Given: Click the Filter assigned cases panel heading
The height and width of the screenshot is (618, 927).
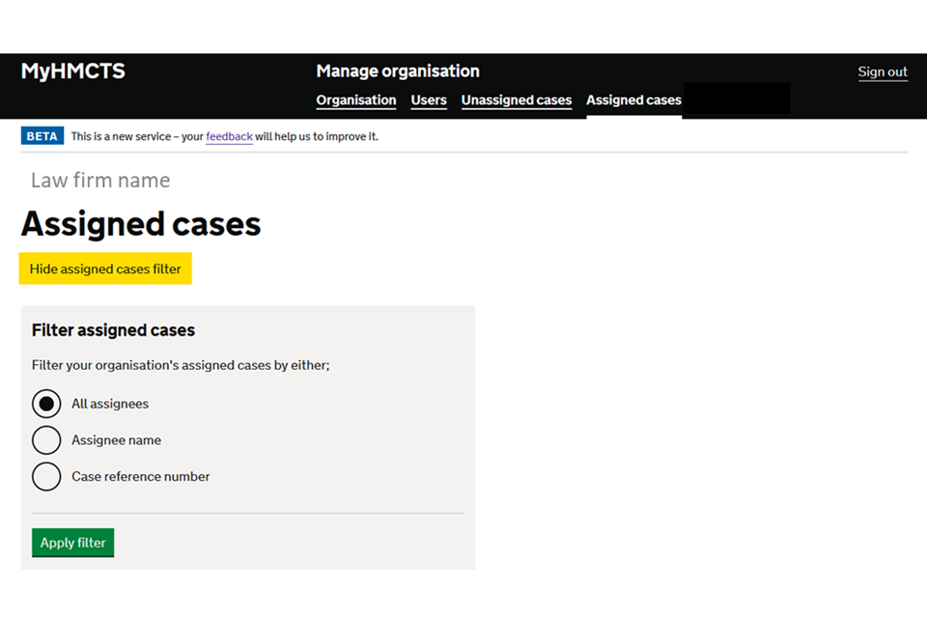Looking at the screenshot, I should pos(113,330).
